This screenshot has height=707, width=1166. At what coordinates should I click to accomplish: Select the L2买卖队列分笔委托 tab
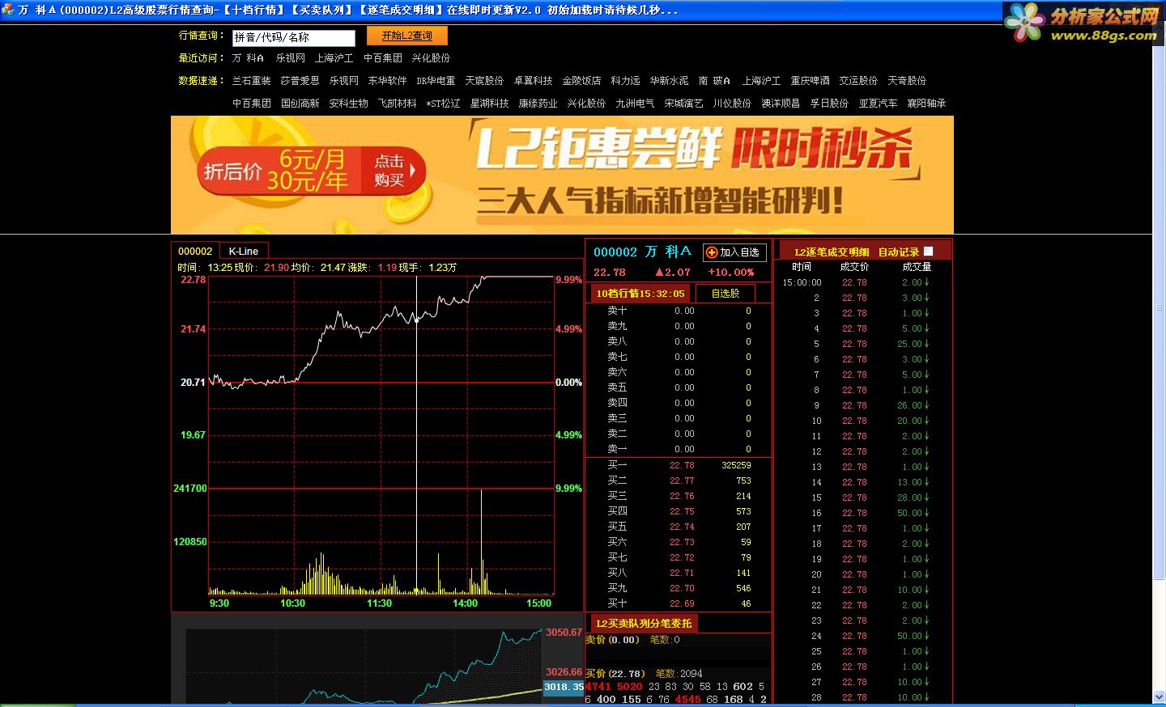tap(644, 623)
